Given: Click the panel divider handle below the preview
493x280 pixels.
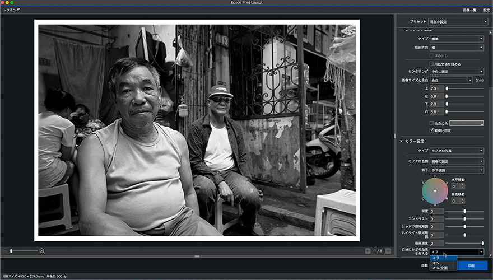Looking at the screenshot, I should click(197, 256).
